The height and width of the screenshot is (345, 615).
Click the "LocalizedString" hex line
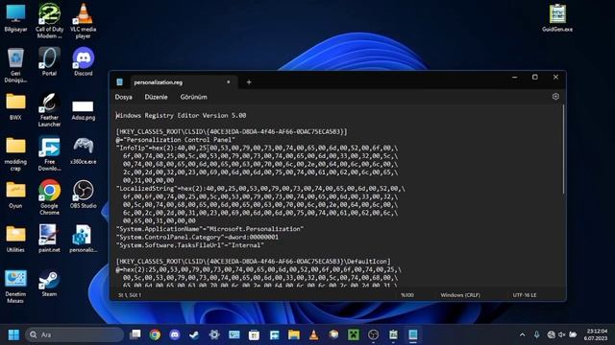260,189
